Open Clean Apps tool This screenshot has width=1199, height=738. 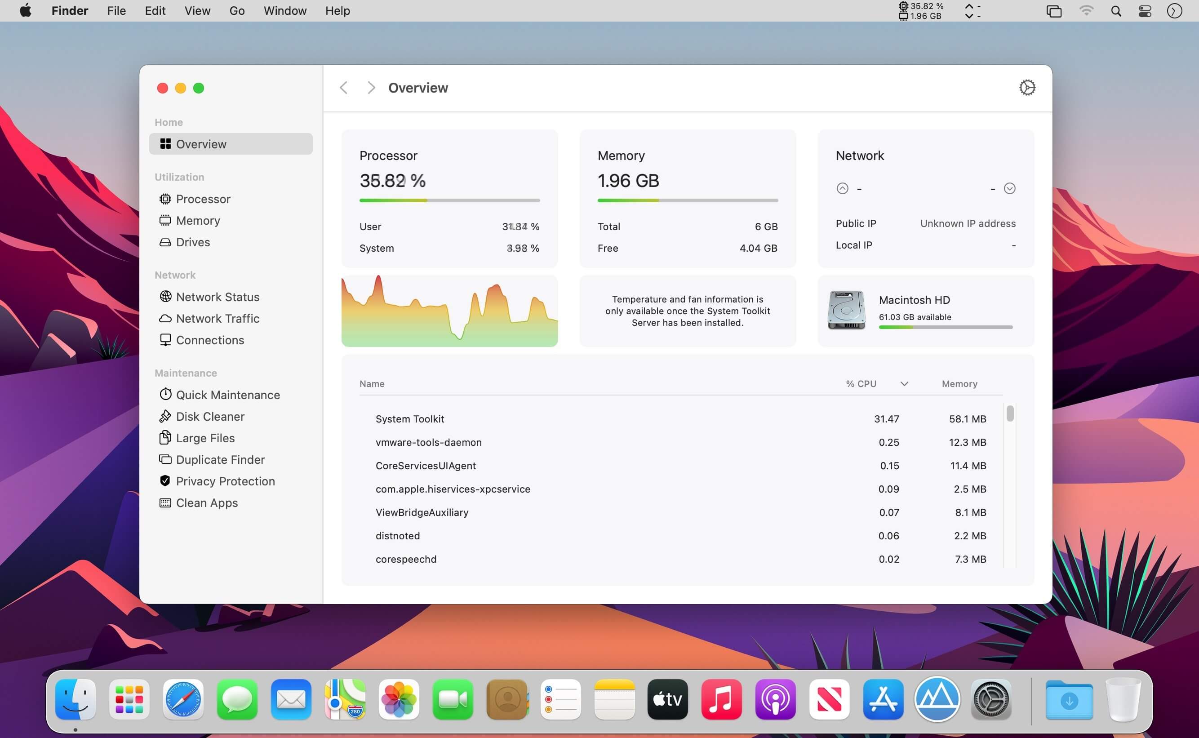(206, 502)
